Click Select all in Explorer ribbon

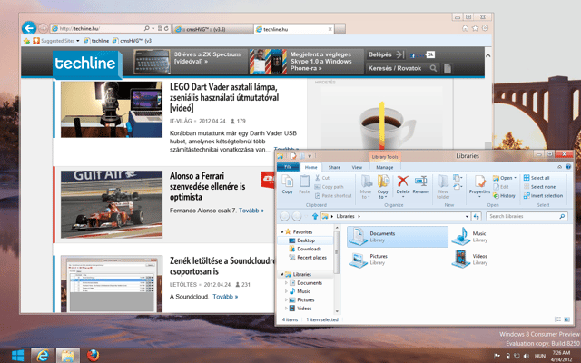[537, 178]
